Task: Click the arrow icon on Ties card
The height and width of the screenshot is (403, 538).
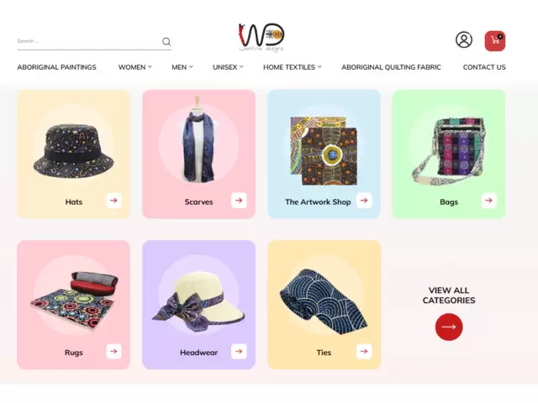Action: [364, 351]
